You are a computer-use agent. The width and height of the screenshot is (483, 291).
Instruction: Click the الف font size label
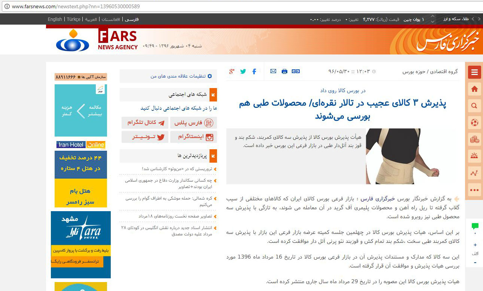475,254
